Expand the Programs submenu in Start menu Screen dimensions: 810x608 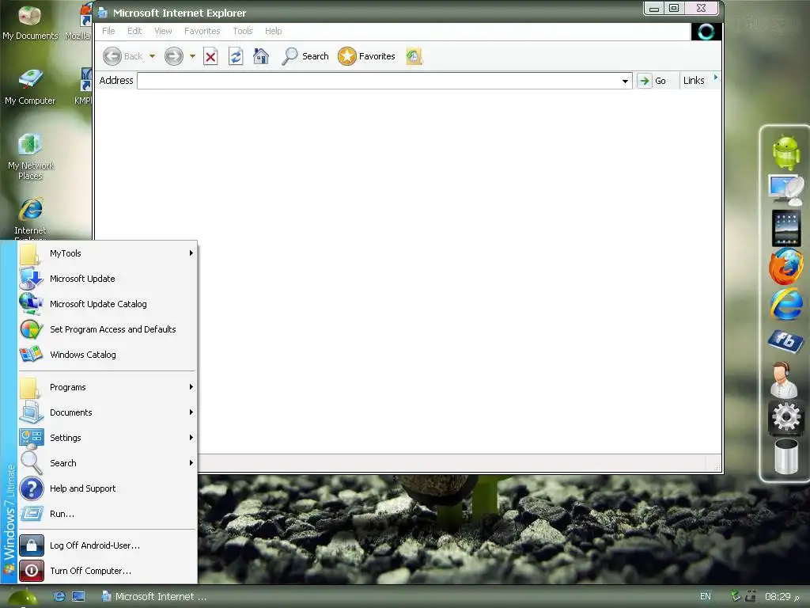pos(108,387)
